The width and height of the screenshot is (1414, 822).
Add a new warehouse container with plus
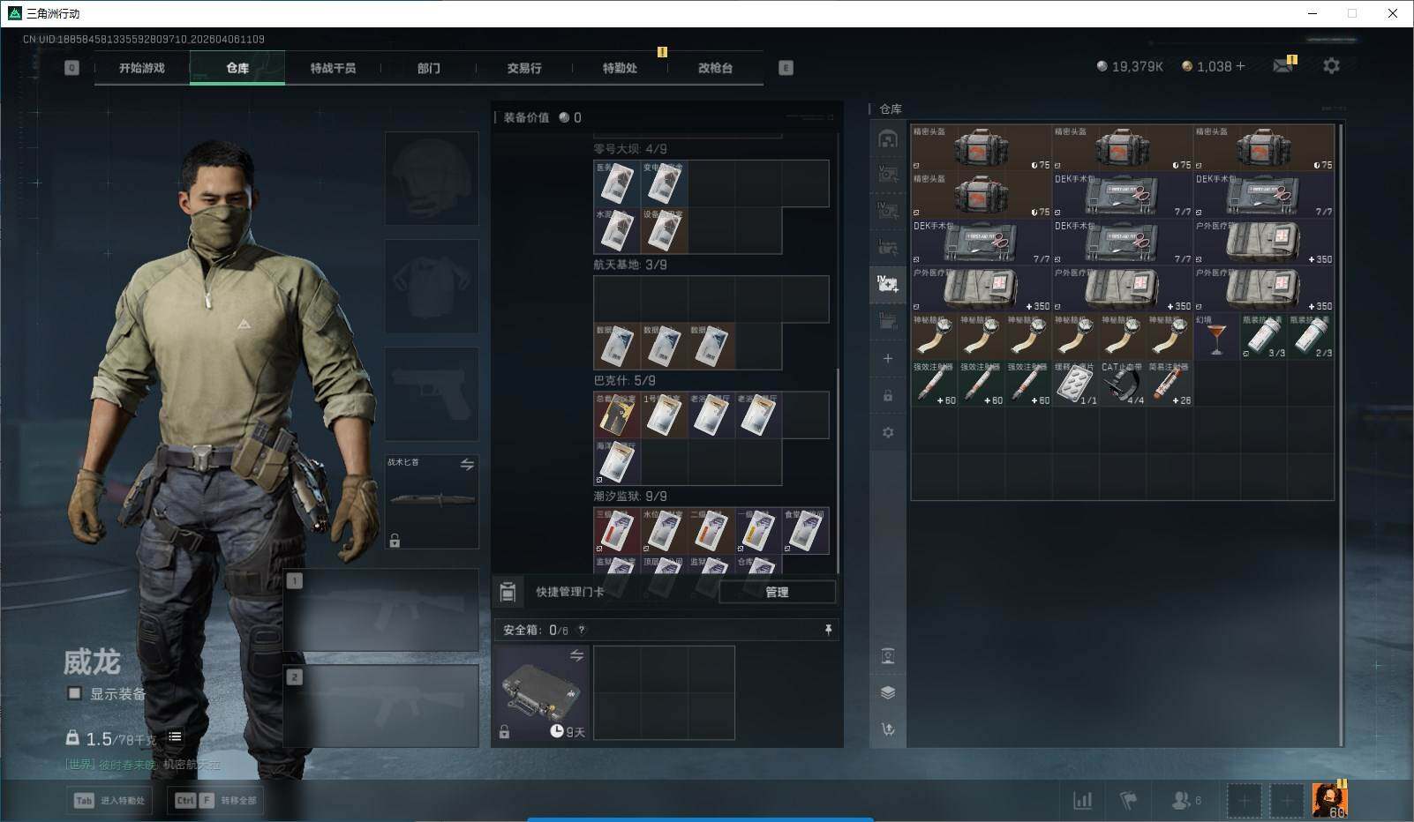click(888, 359)
